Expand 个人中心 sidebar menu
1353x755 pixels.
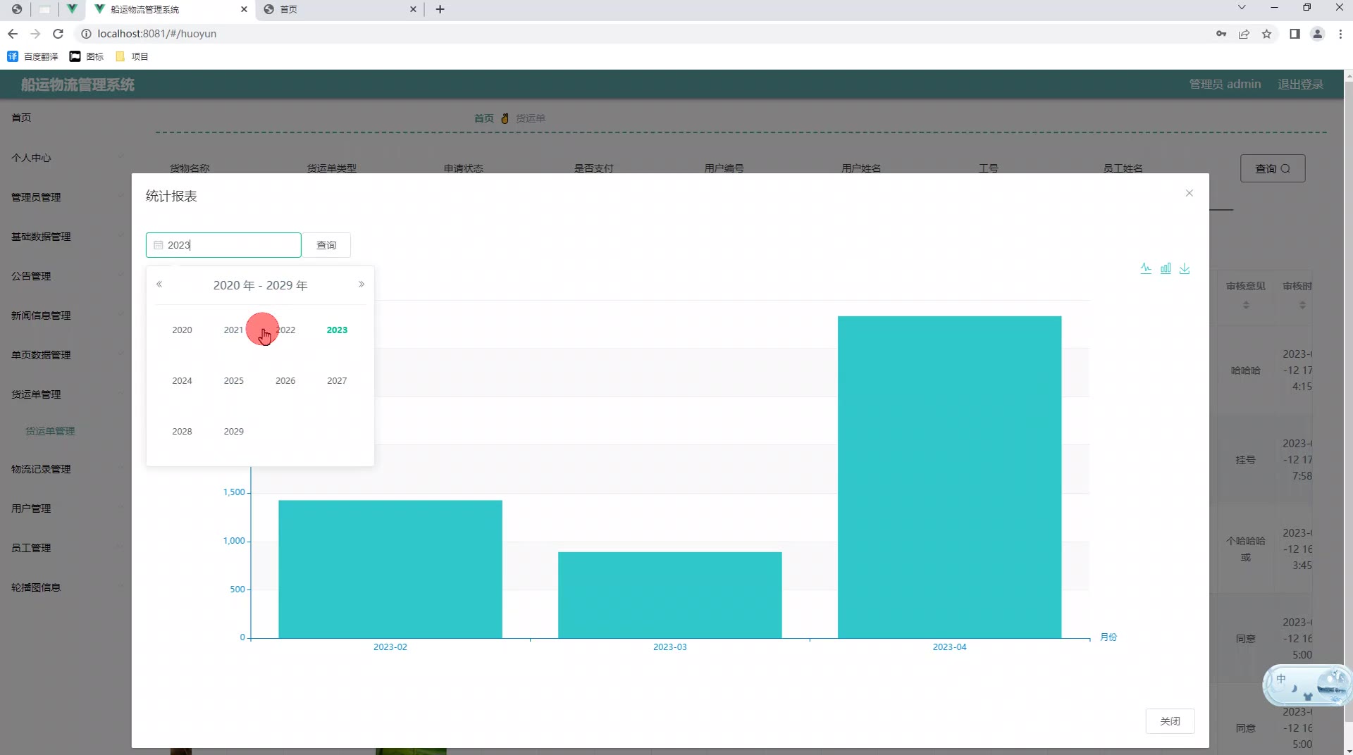point(66,158)
